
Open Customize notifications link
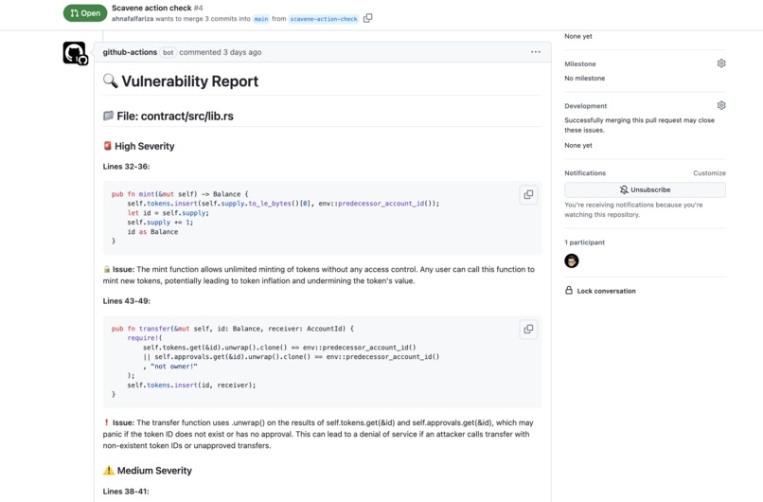[709, 172]
